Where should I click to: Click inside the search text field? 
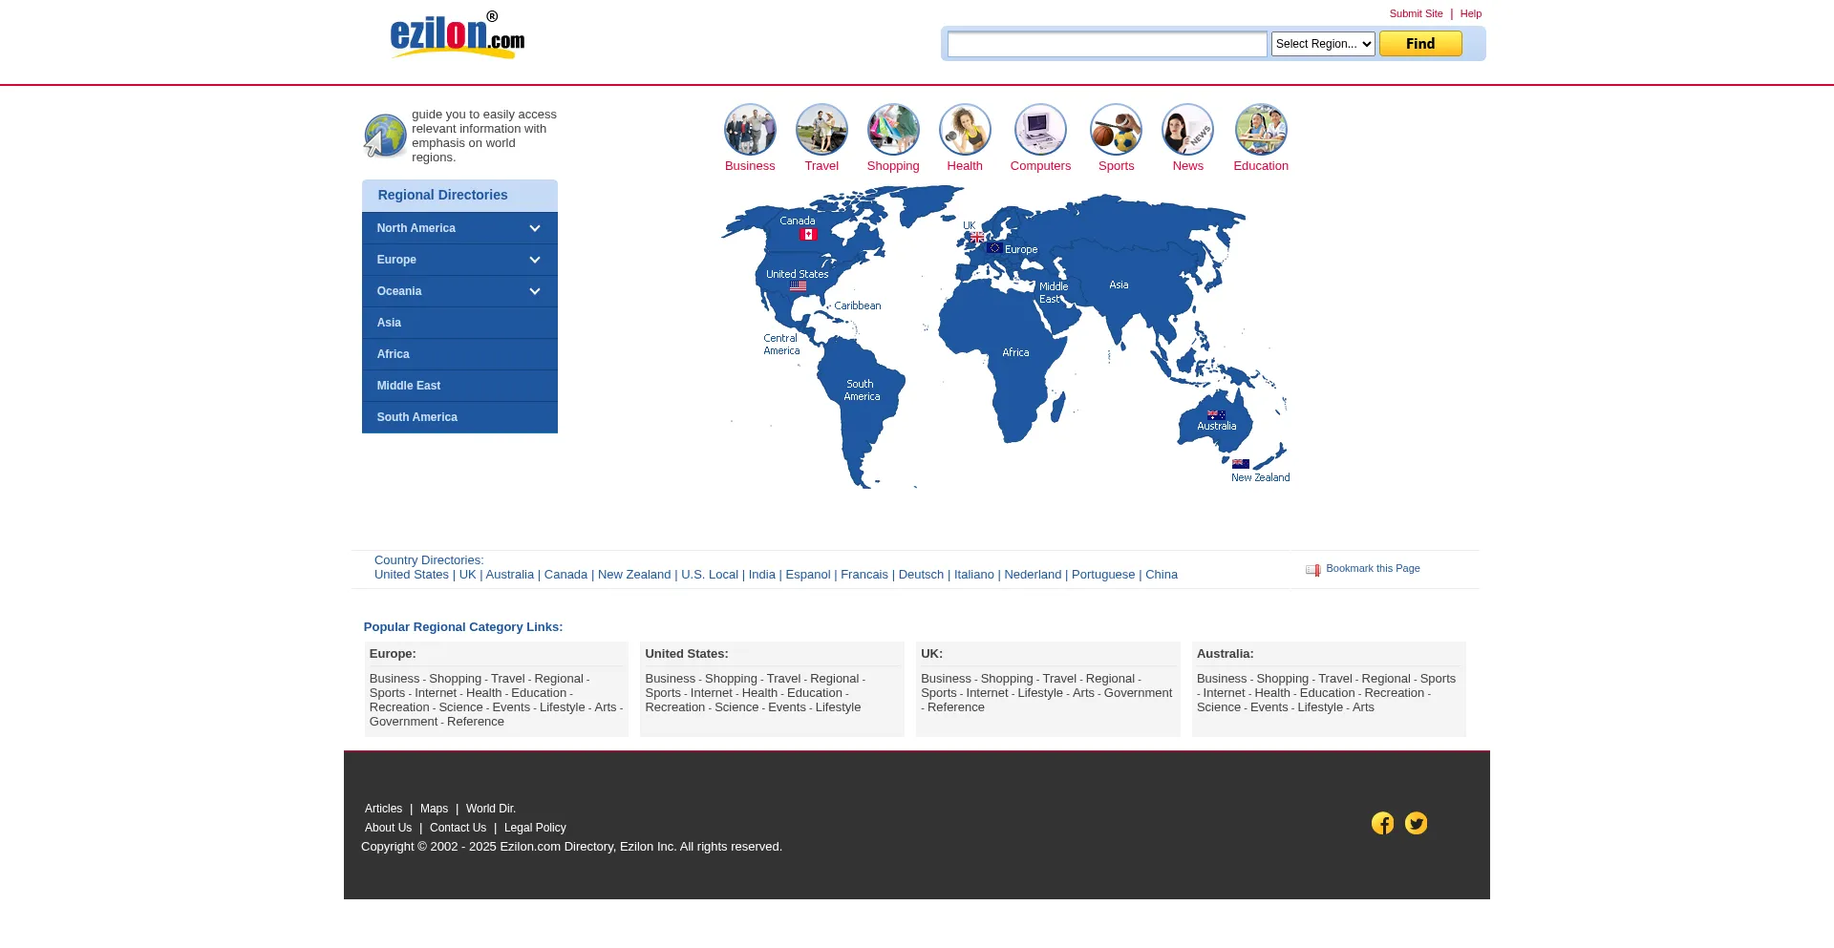point(1106,44)
